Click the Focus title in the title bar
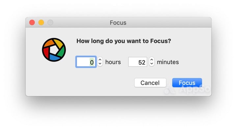This screenshot has width=237, height=130. tap(118, 23)
